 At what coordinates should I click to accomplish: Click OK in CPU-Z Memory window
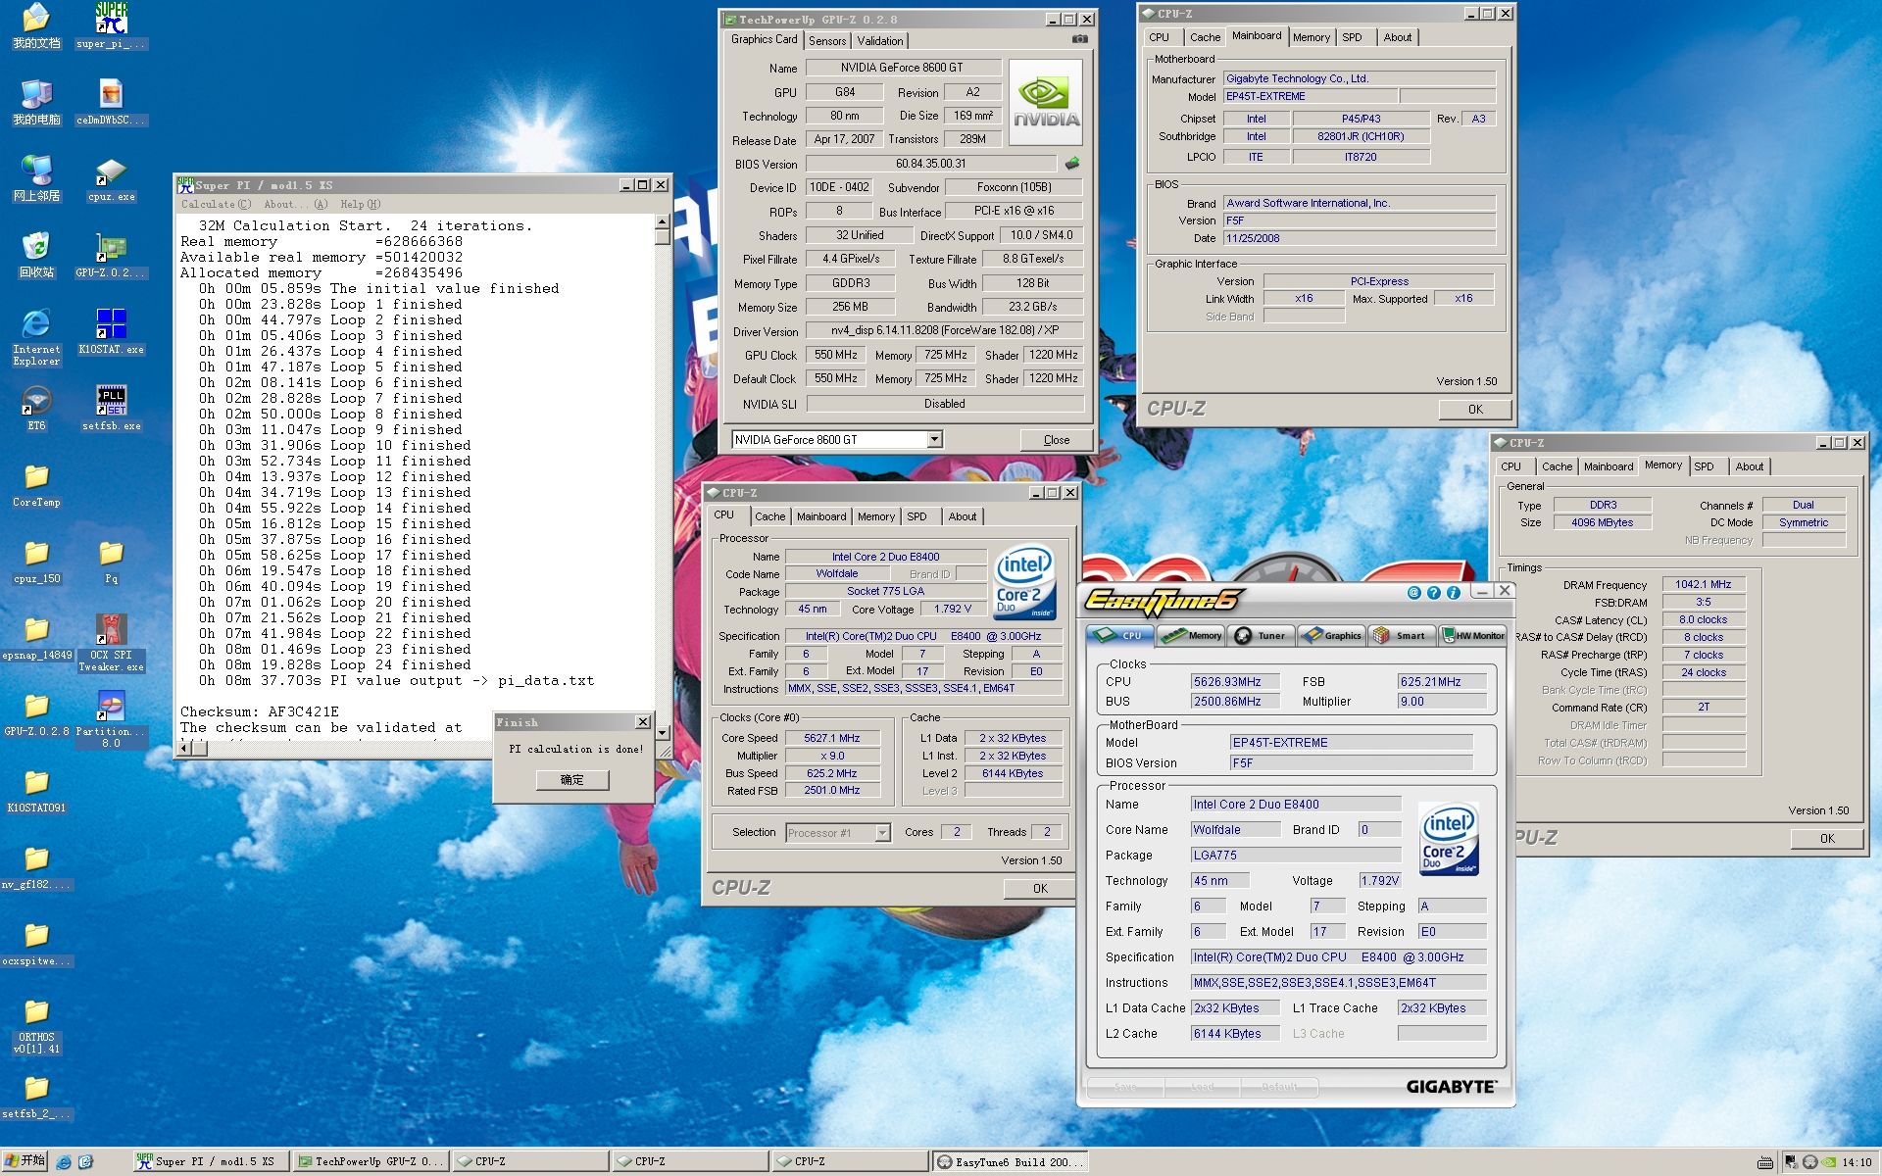click(1827, 839)
